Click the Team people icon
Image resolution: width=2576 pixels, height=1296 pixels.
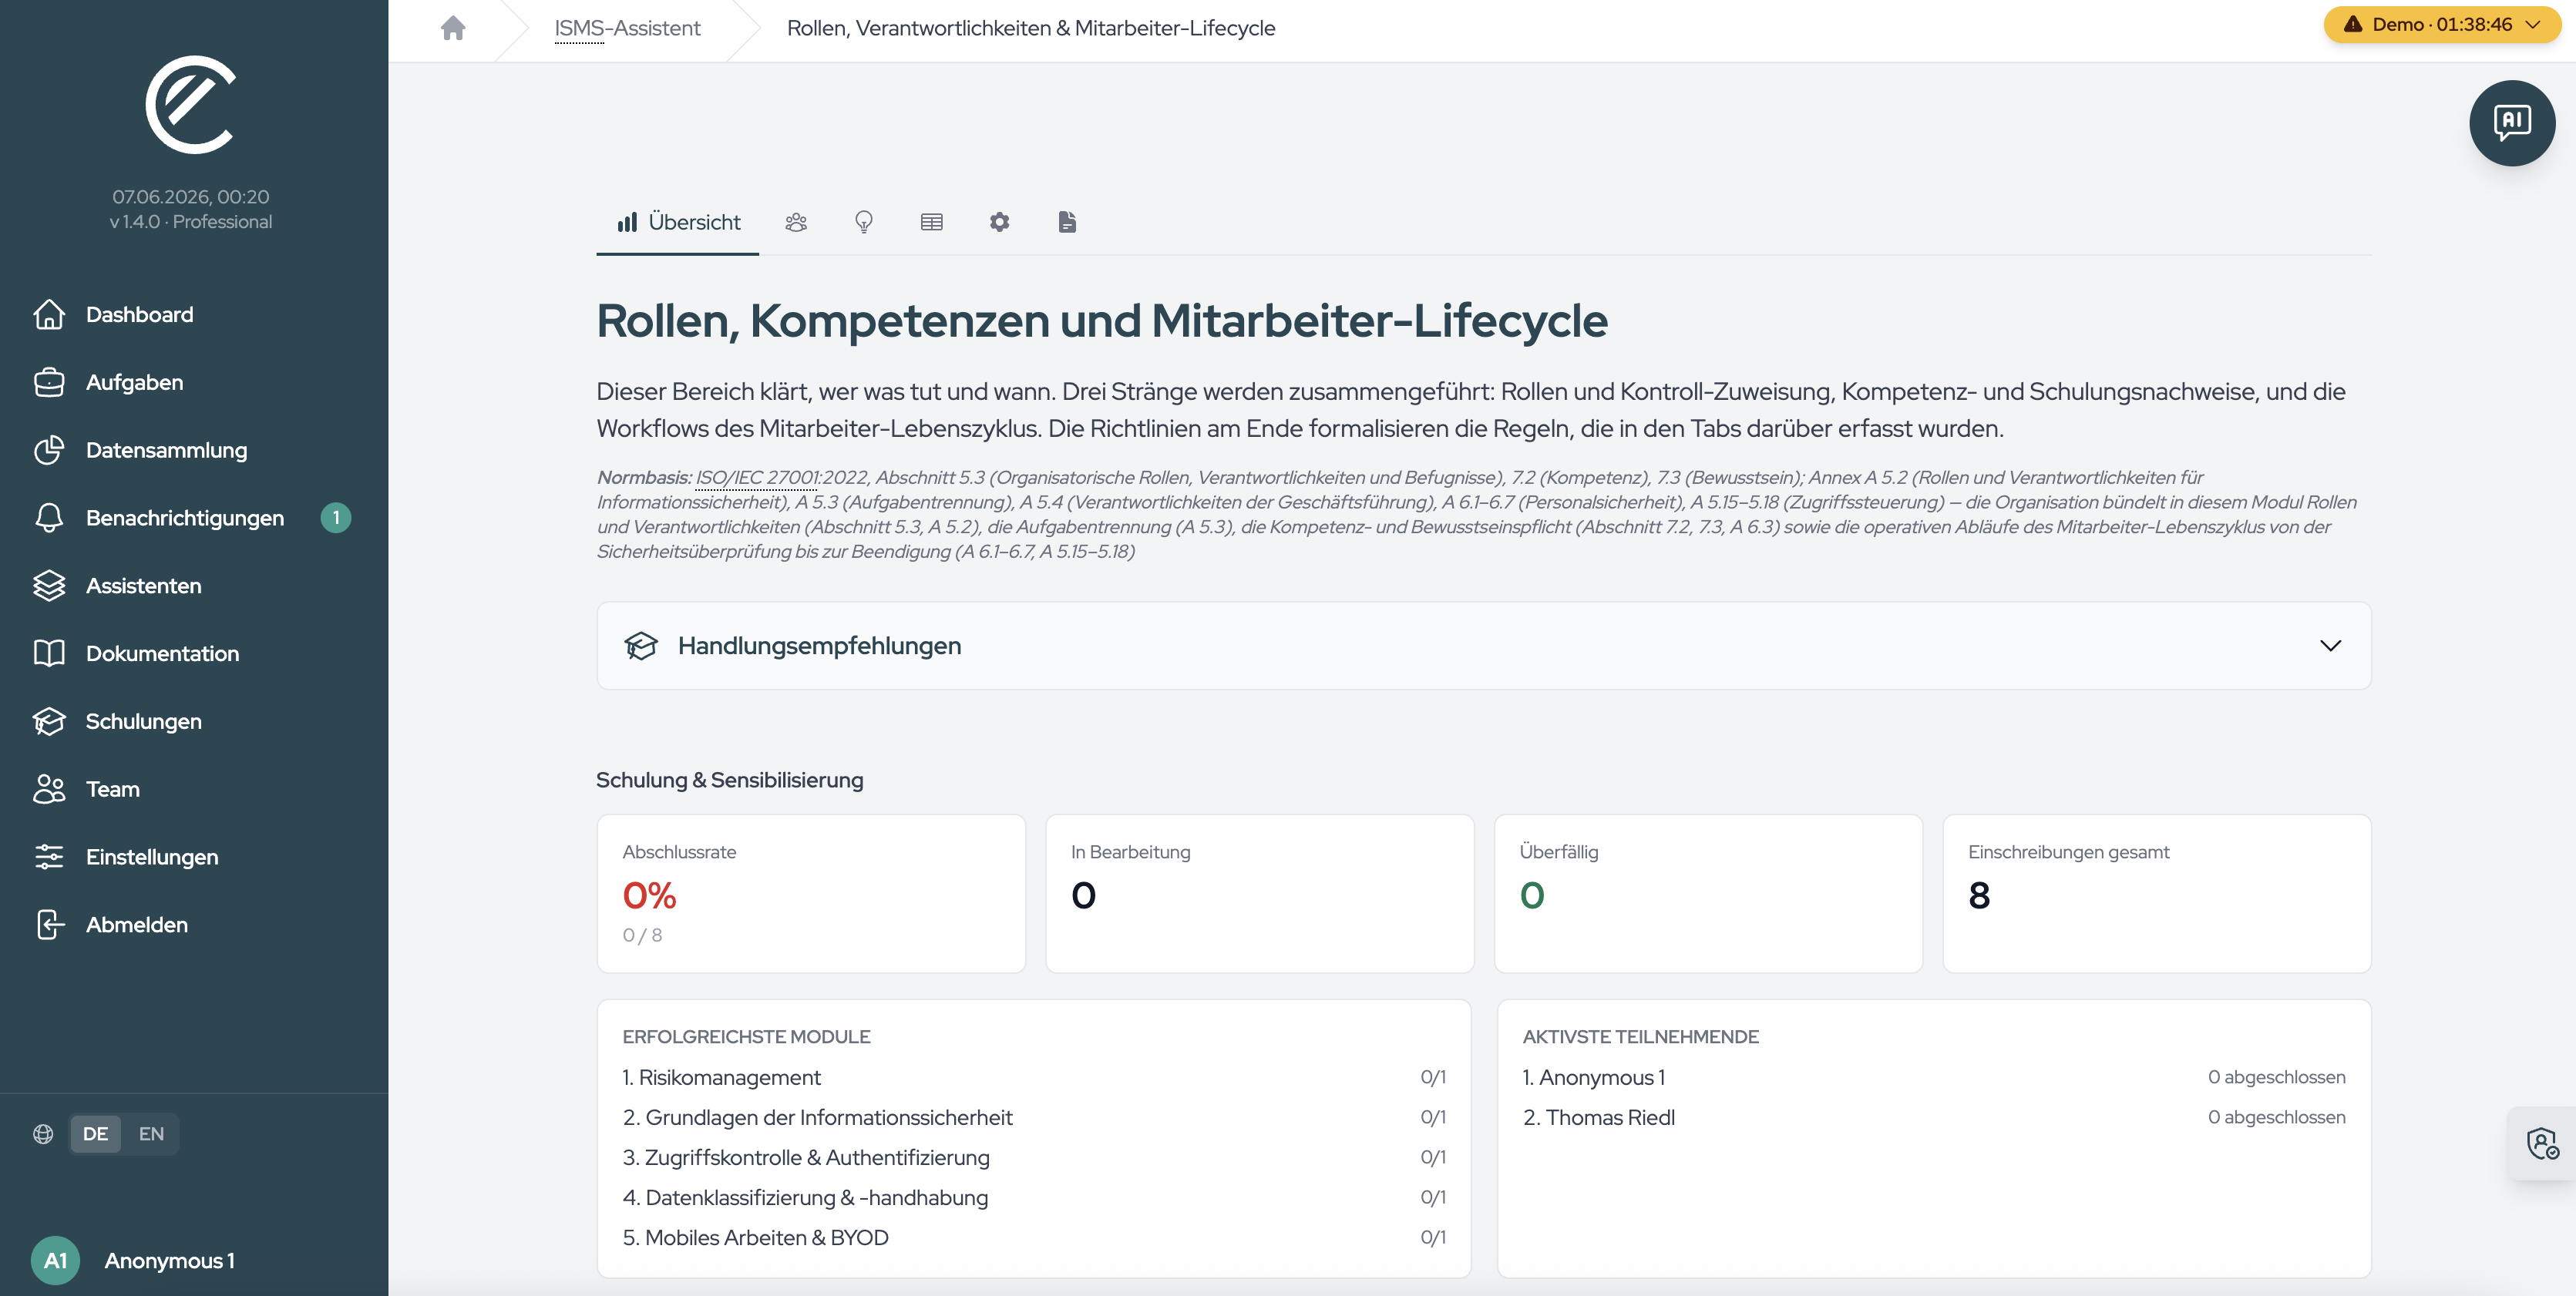pyautogui.click(x=49, y=789)
